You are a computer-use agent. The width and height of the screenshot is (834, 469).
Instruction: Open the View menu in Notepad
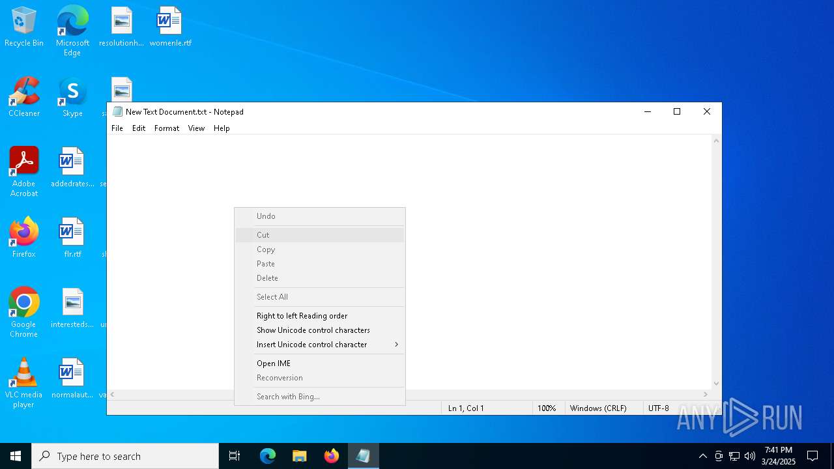197,128
